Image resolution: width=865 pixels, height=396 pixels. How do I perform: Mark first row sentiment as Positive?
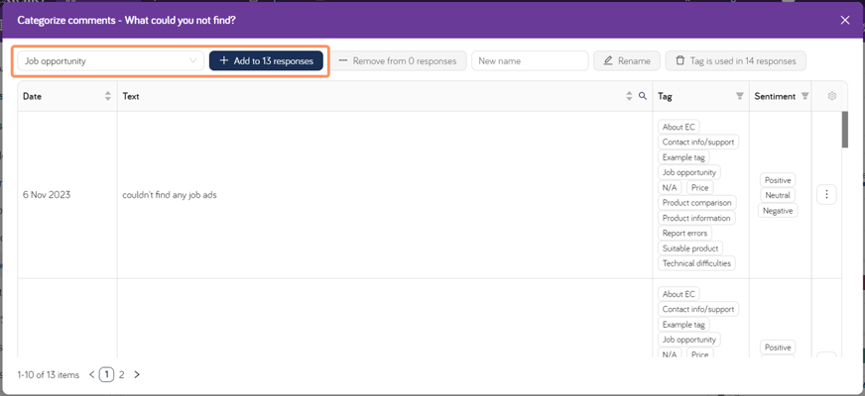pos(778,180)
